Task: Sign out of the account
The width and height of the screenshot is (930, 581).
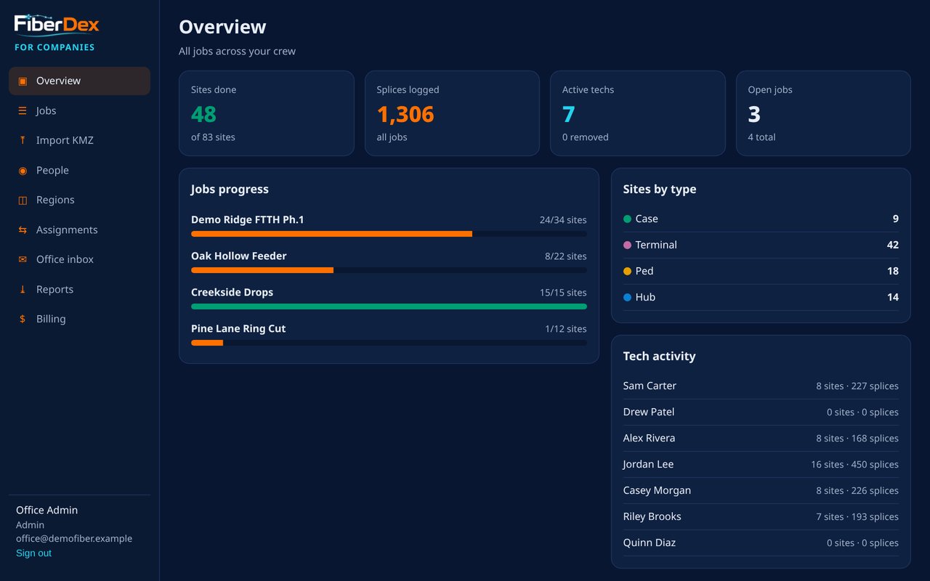Action: [33, 553]
